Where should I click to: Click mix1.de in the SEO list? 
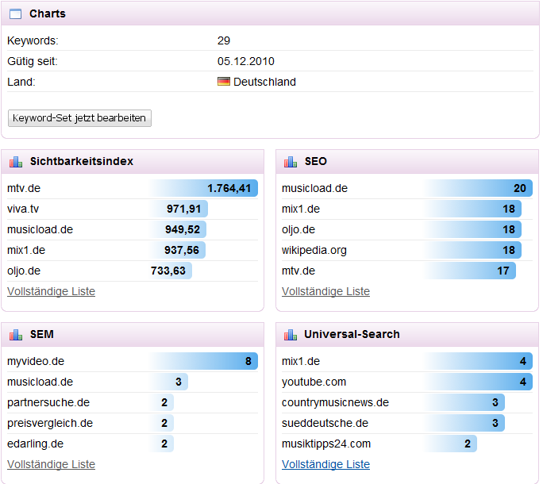(301, 209)
